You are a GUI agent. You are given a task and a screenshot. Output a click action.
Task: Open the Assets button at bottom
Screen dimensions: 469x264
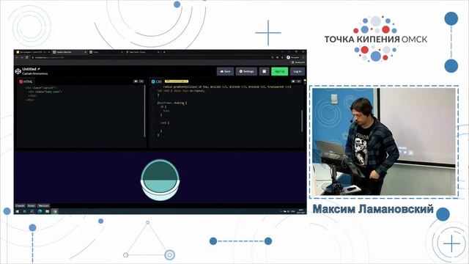(32, 205)
